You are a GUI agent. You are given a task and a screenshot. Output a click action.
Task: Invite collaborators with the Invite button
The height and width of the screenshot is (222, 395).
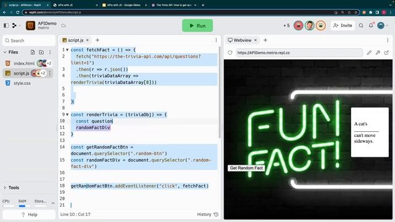(x=343, y=25)
